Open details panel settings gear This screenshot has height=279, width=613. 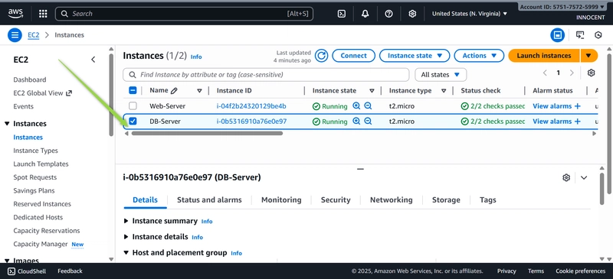click(x=566, y=177)
